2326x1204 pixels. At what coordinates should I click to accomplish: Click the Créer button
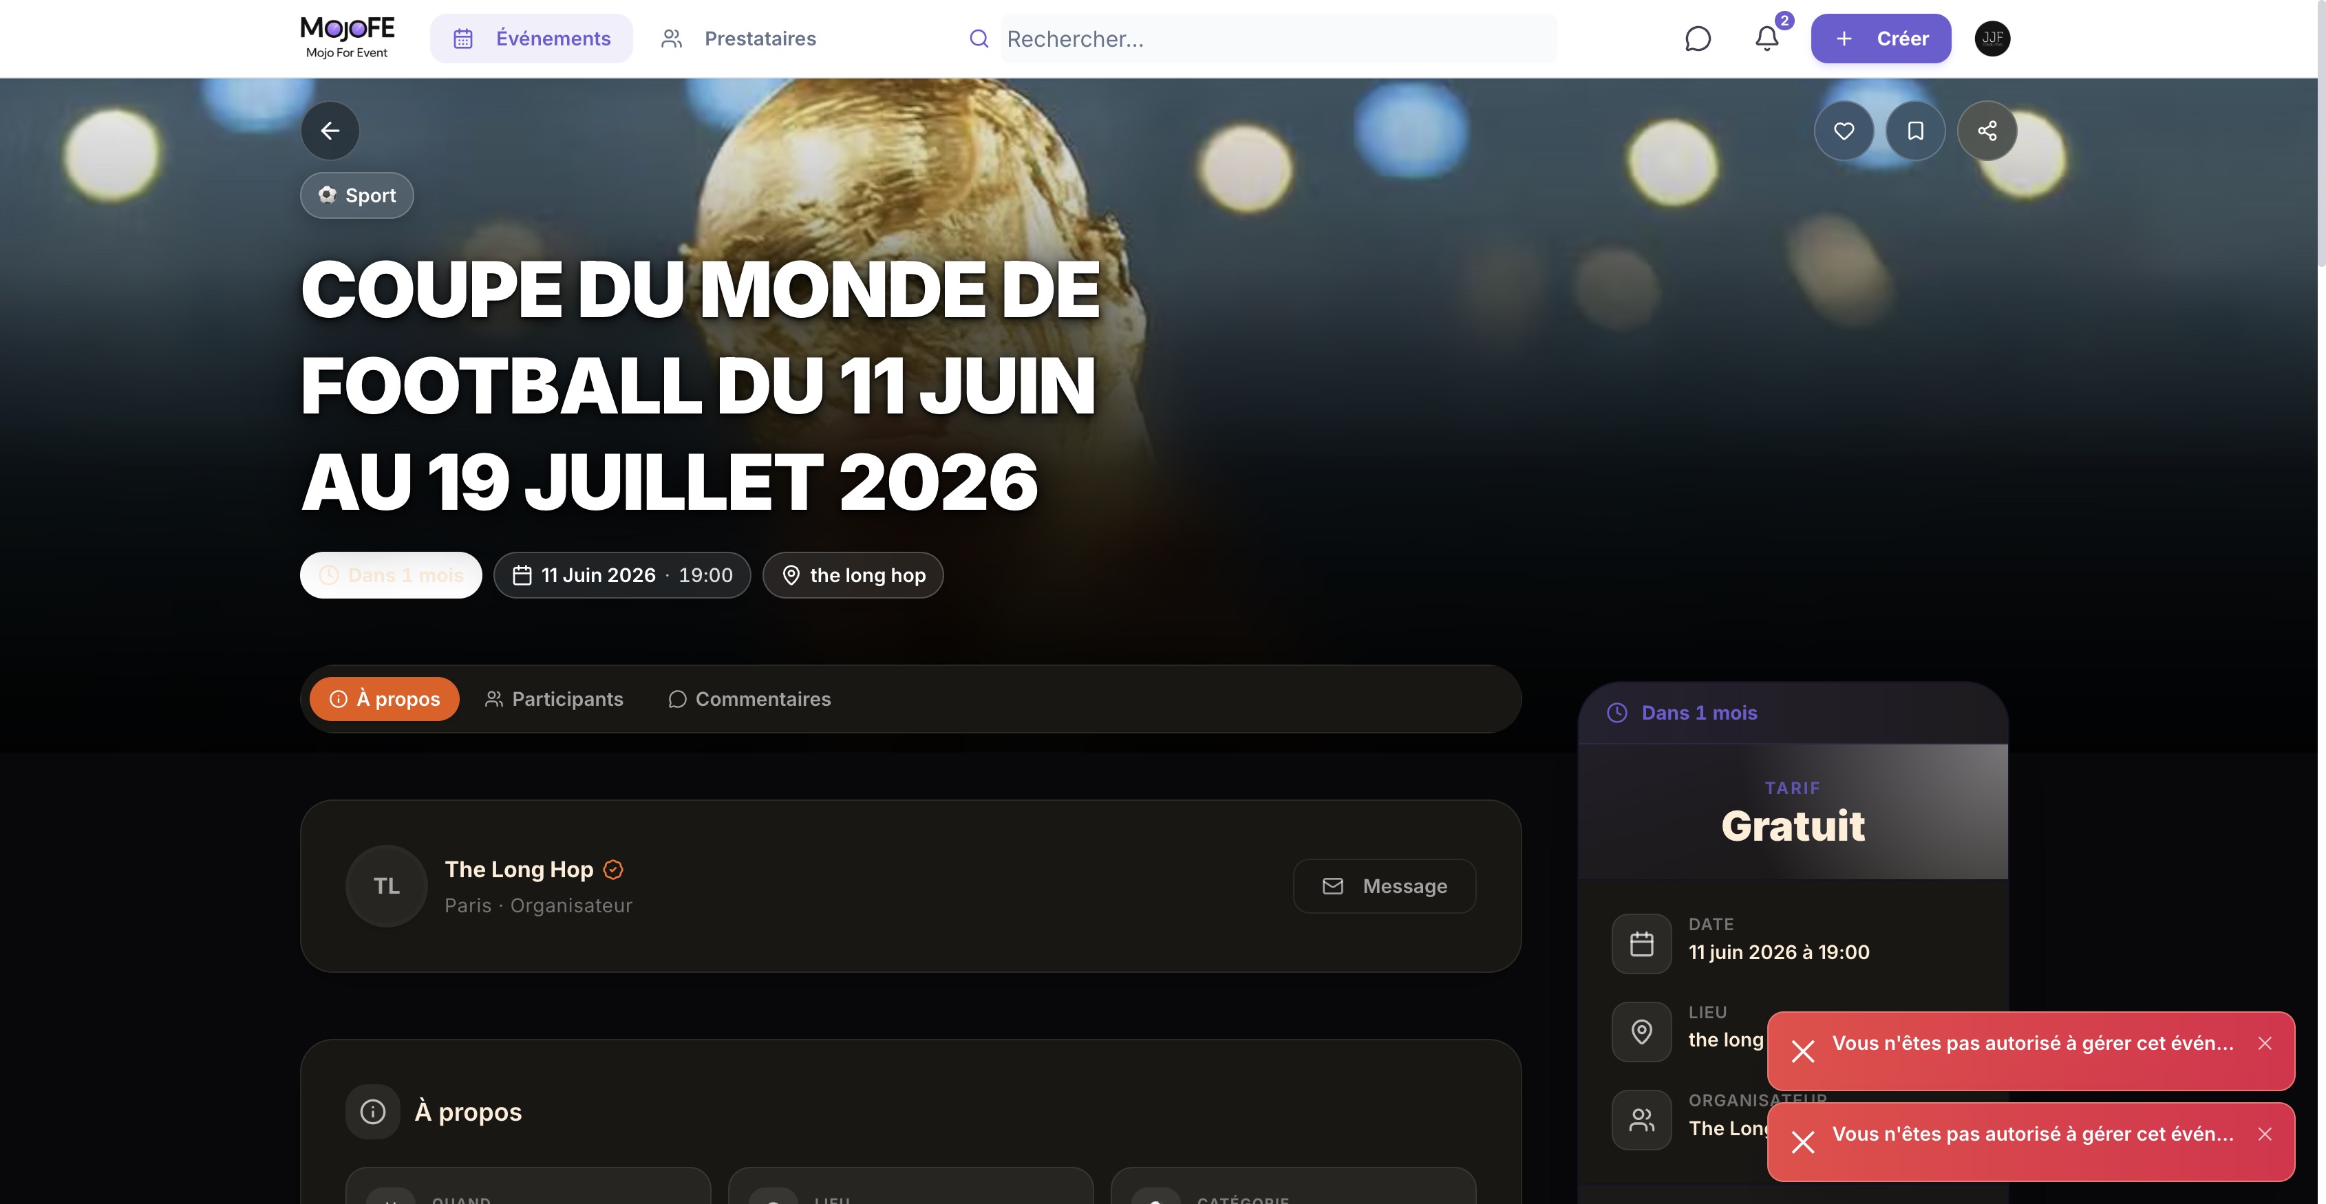(1881, 39)
